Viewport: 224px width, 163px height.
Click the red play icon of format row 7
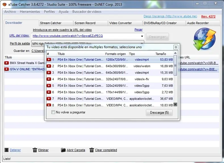click(x=49, y=99)
